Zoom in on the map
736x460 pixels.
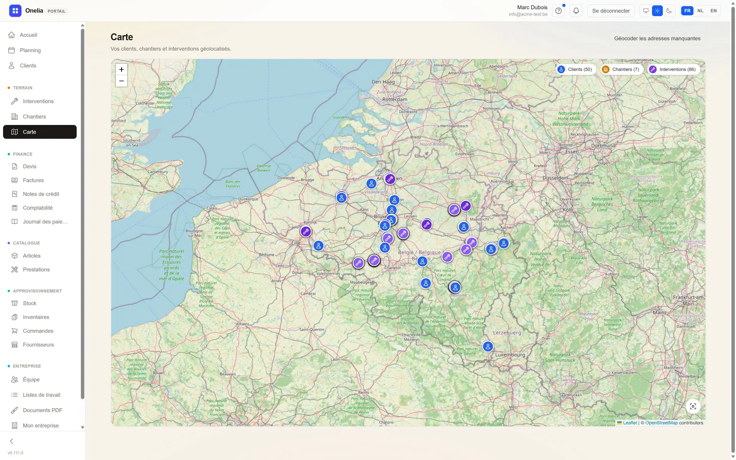point(122,69)
